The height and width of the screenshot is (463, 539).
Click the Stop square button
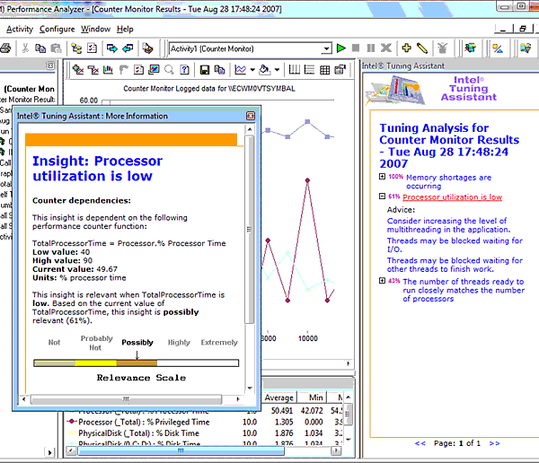pyautogui.click(x=356, y=48)
